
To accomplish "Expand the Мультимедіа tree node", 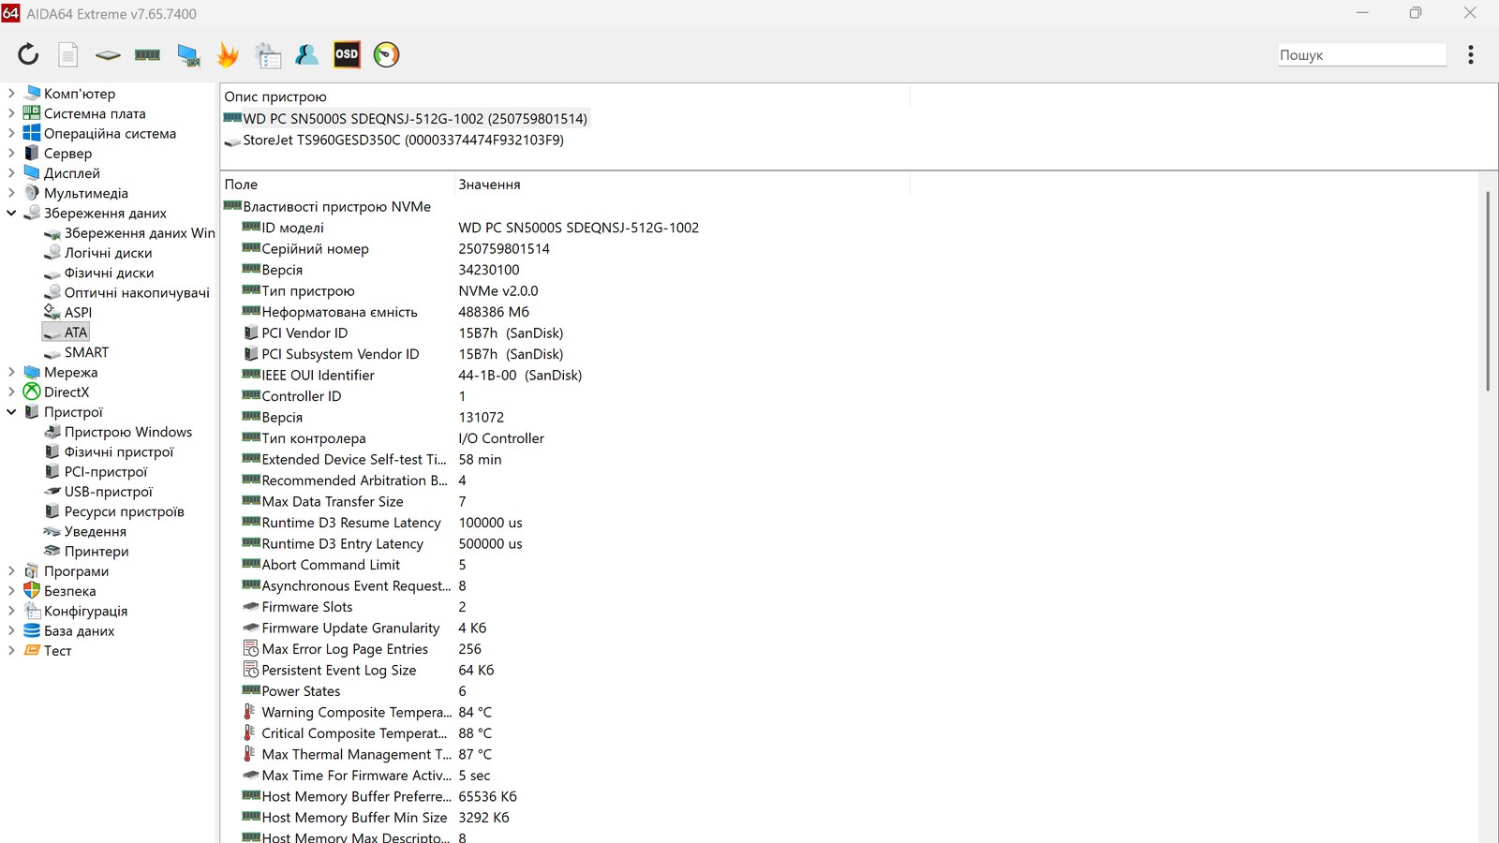I will tap(11, 193).
